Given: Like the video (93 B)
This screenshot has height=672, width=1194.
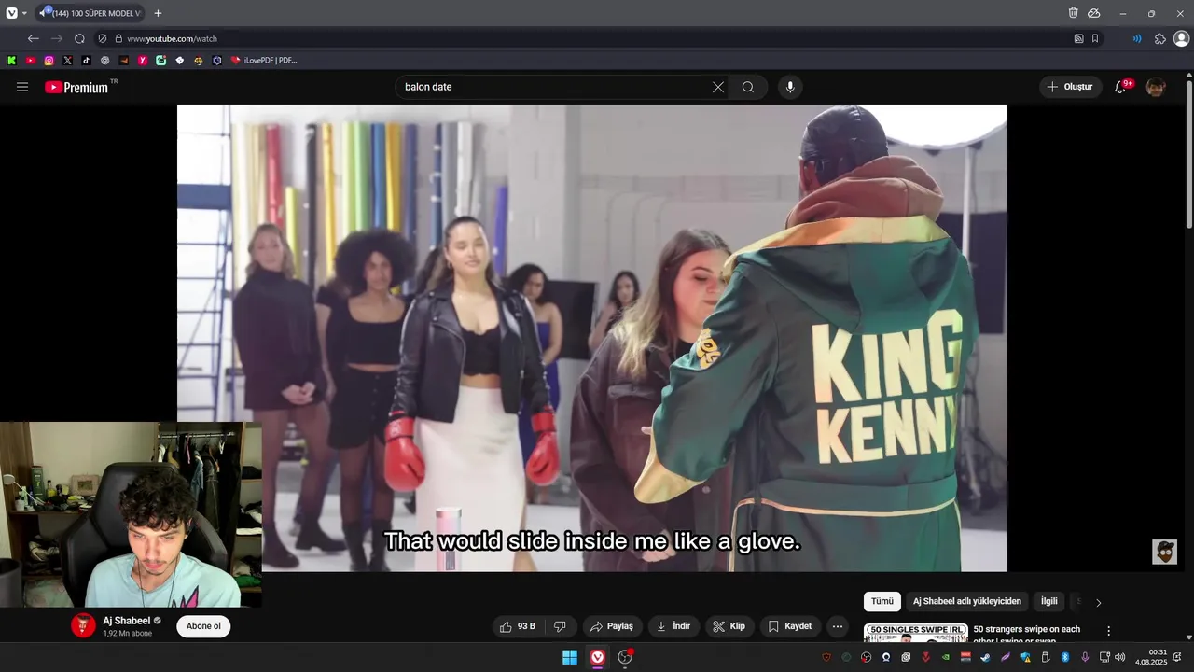Looking at the screenshot, I should (518, 626).
